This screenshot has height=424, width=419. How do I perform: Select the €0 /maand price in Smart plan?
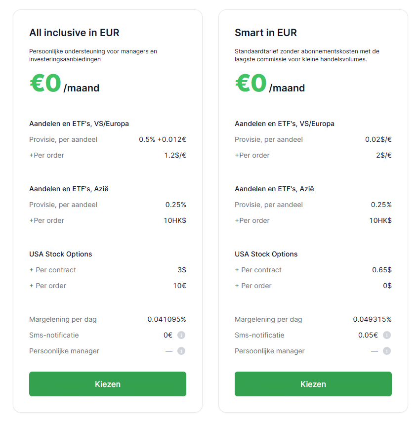click(270, 84)
